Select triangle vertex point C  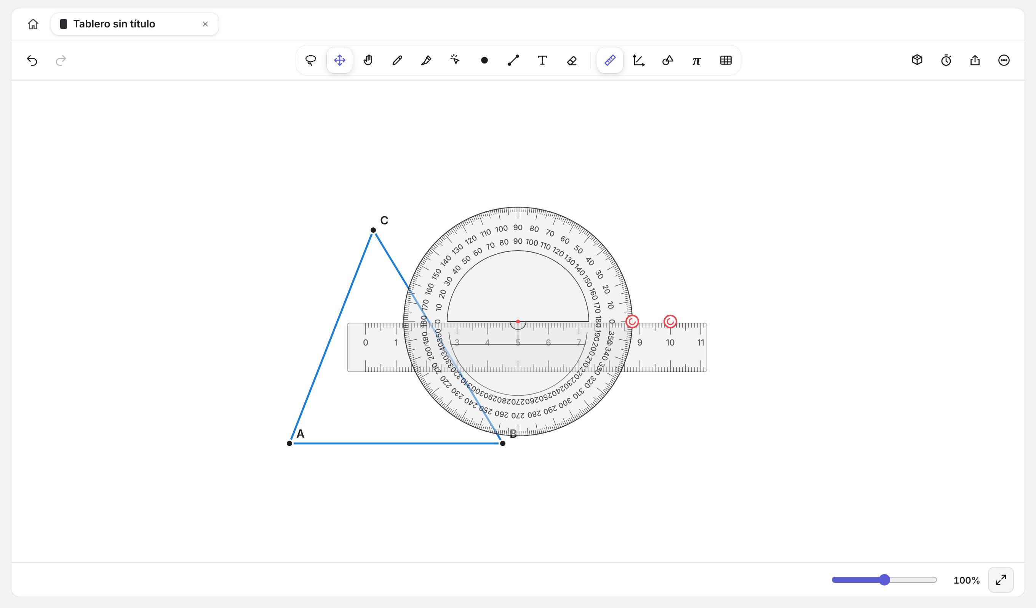(x=373, y=230)
